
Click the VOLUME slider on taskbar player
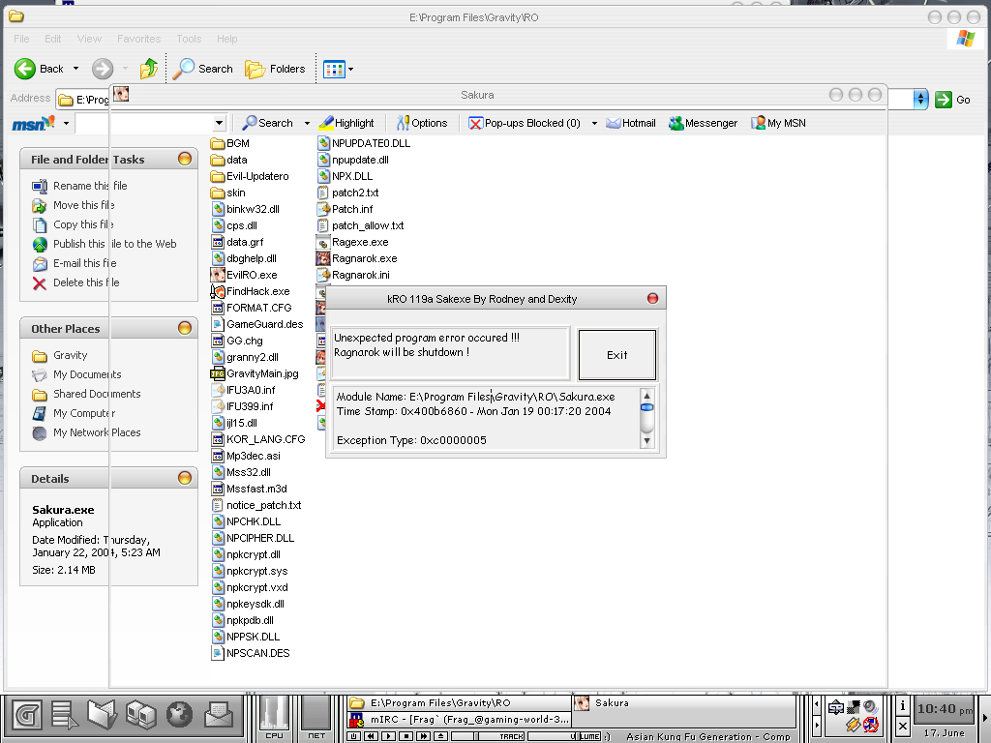pos(564,736)
